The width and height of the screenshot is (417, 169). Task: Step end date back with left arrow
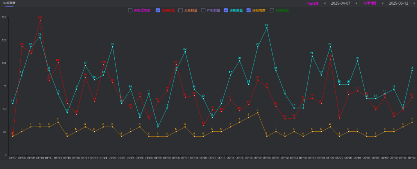tap(382, 3)
